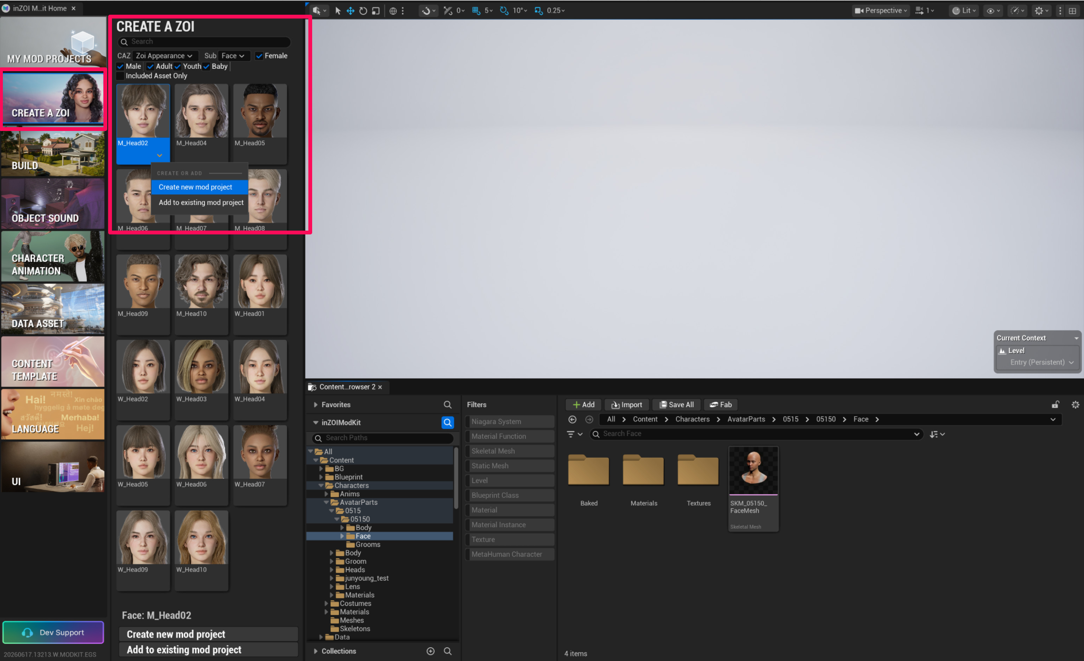The height and width of the screenshot is (661, 1084).
Task: Toggle the Skeletal Mesh filter
Action: (x=510, y=451)
